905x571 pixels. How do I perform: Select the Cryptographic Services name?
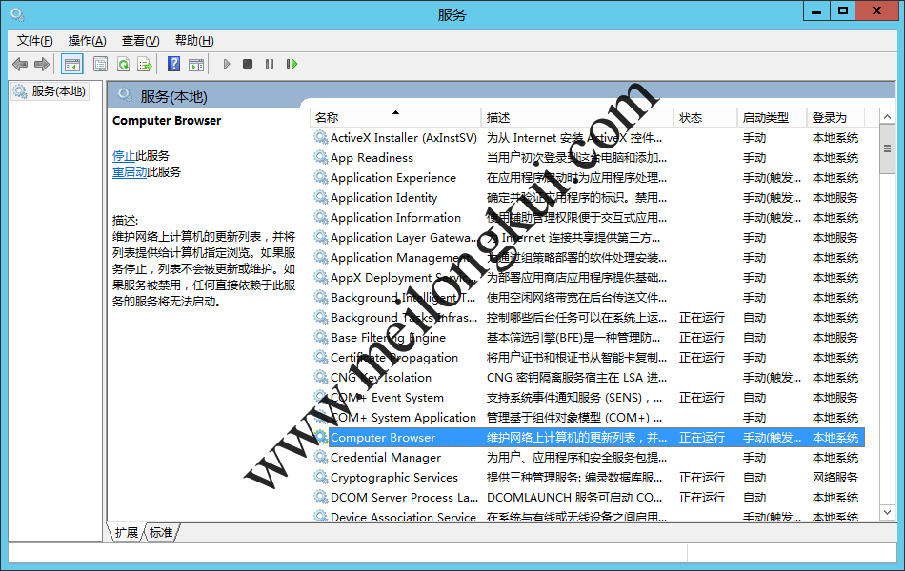coord(394,478)
